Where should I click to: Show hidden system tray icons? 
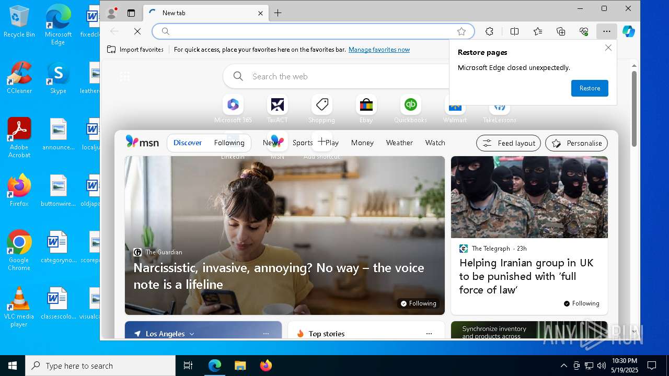pyautogui.click(x=563, y=366)
